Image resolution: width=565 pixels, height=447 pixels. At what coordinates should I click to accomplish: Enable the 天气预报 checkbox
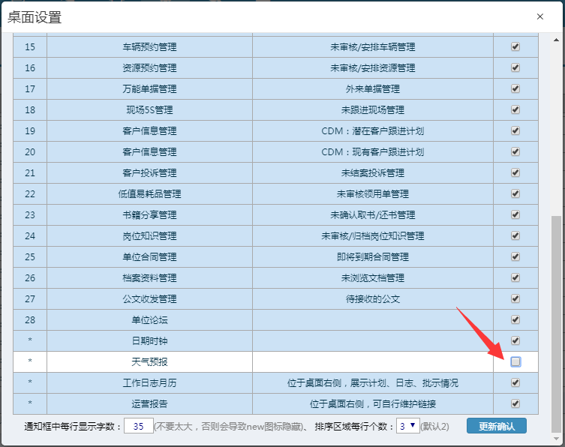[515, 361]
